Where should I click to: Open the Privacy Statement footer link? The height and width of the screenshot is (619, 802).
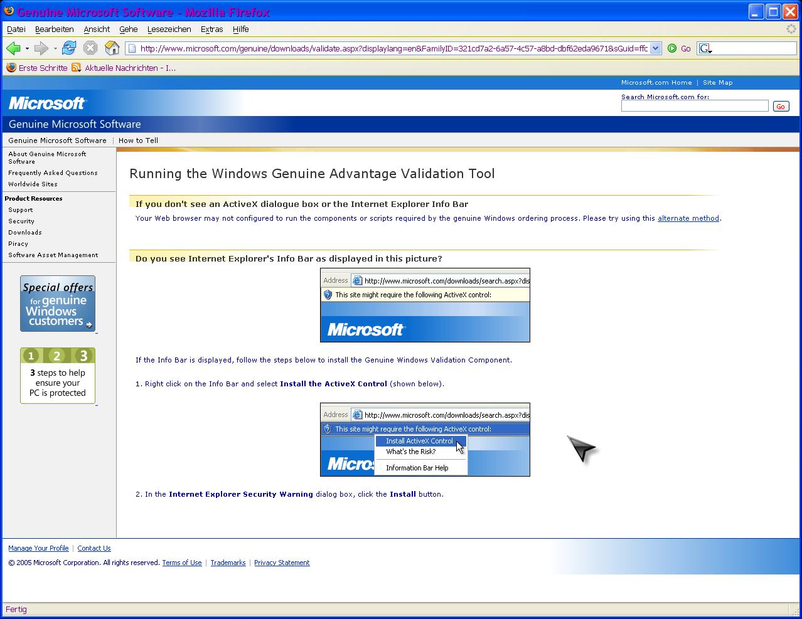click(282, 563)
